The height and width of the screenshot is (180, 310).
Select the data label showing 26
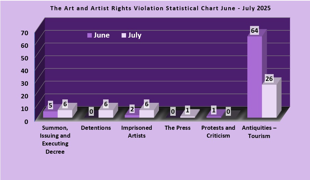269,79
